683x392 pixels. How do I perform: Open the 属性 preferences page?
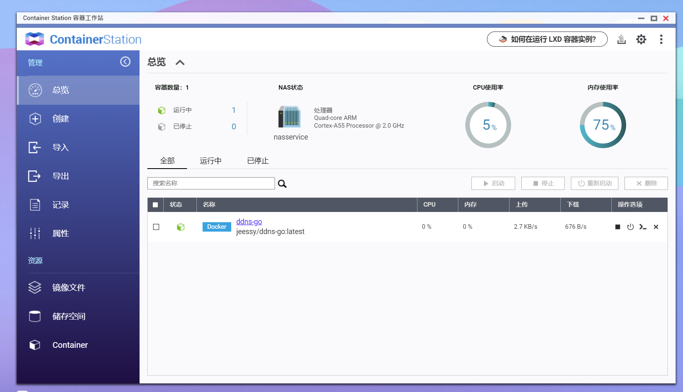78,233
